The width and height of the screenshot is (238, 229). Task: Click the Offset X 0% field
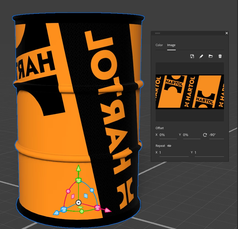(168, 135)
